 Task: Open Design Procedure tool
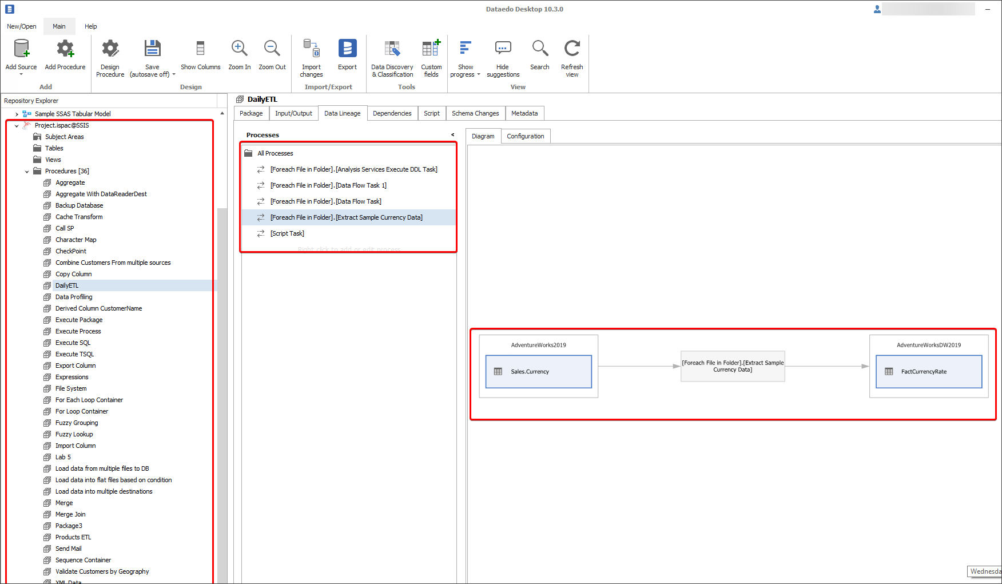coord(110,49)
